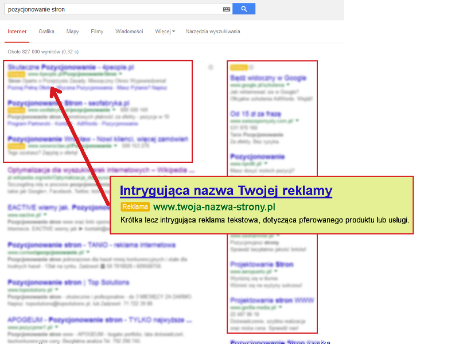Image resolution: width=459 pixels, height=344 pixels.
Task: Open 'Pozycjonowanie stron - TANIO - reklama internetowa' result
Action: tap(92, 245)
